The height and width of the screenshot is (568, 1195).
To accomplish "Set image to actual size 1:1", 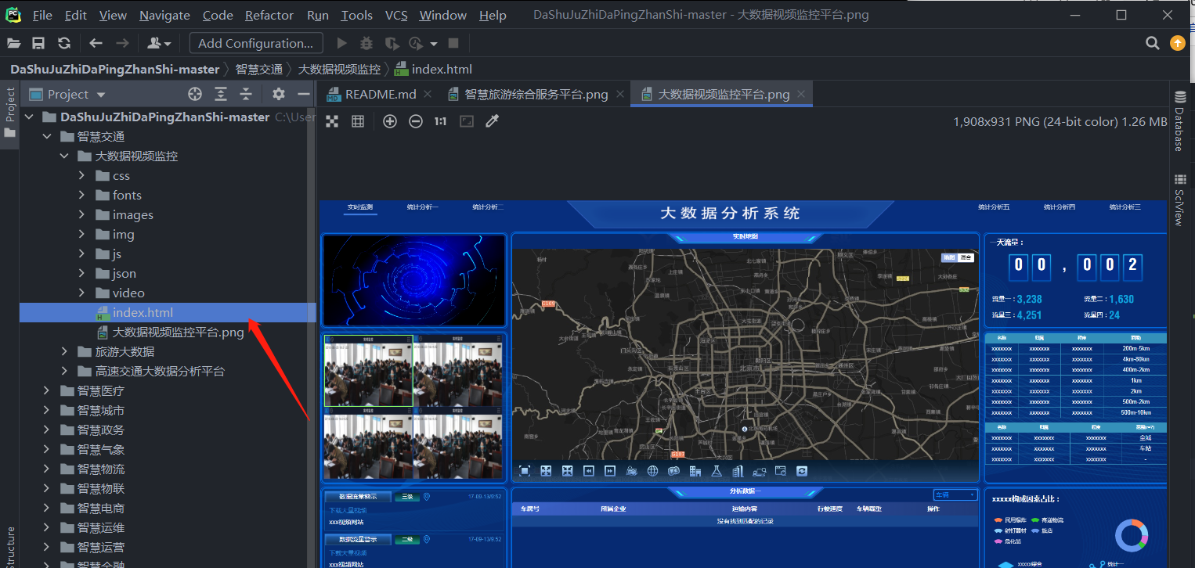I will click(x=441, y=121).
